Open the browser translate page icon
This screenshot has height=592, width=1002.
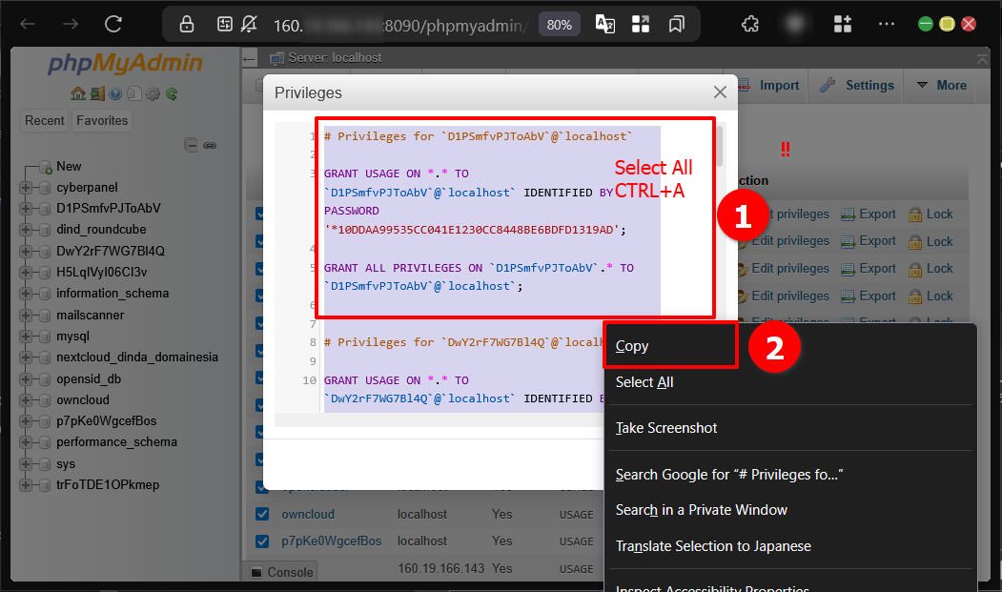(x=604, y=24)
